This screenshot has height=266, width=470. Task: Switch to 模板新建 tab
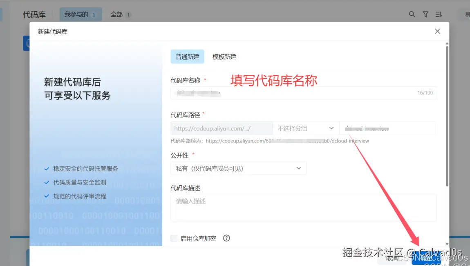(x=224, y=57)
